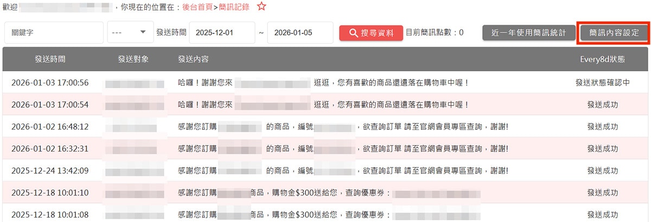
Task: Edit the start date 2025-12-01 field
Action: tap(222, 32)
